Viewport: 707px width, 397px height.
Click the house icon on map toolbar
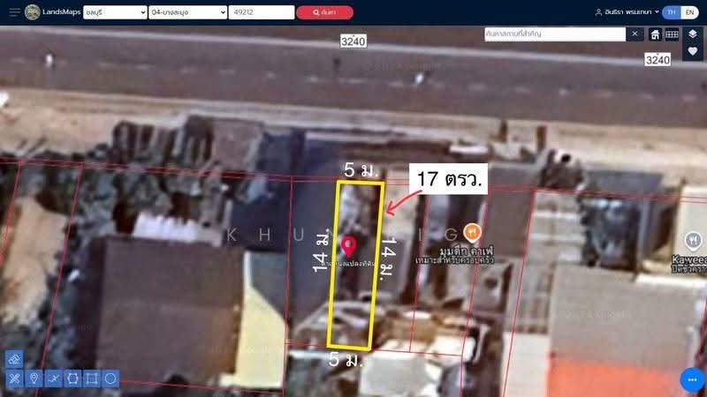click(655, 34)
